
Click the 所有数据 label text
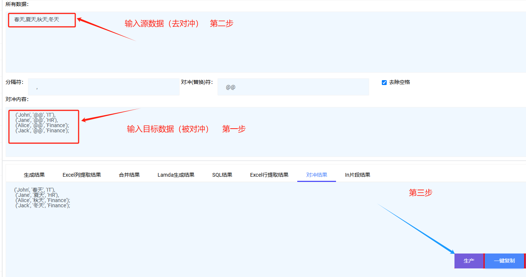coord(17,4)
